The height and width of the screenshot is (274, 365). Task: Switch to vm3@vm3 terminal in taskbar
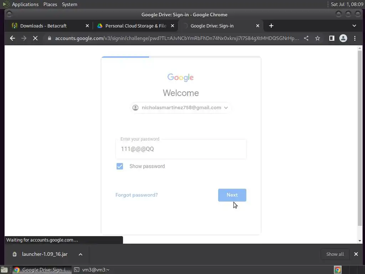tap(92, 270)
